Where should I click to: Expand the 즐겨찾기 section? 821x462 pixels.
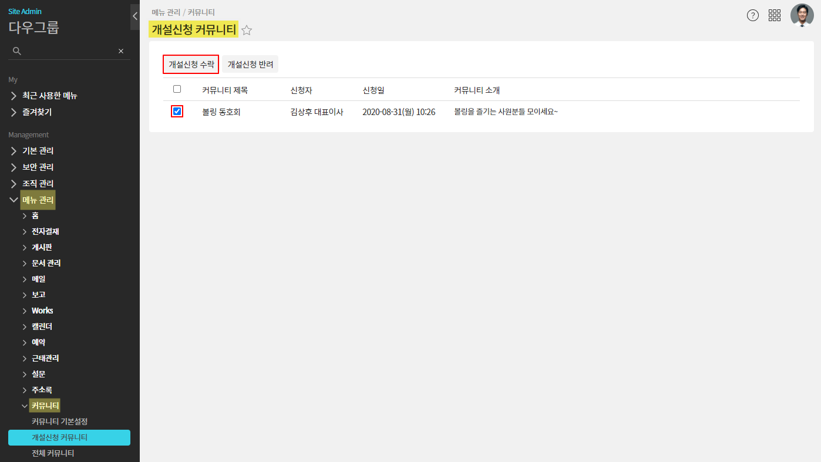pos(41,112)
